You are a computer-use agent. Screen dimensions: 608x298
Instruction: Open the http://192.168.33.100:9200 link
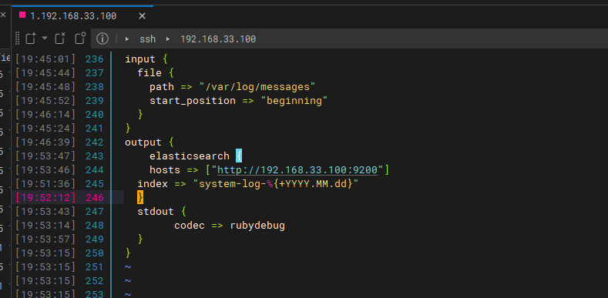point(297,169)
